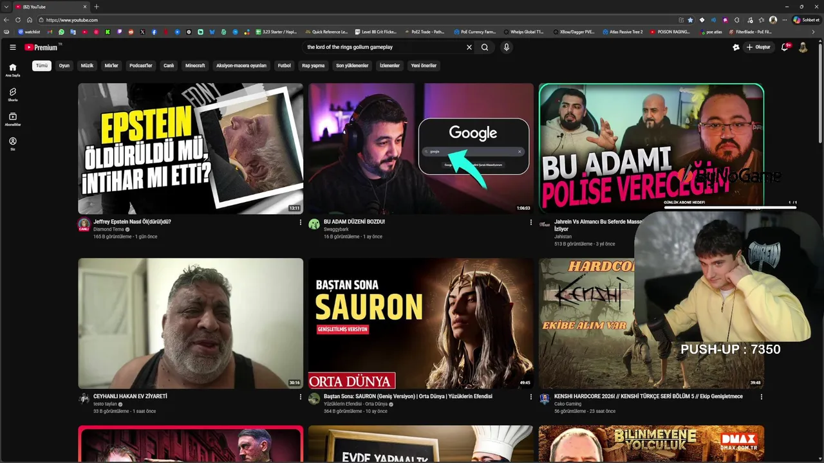Select the Müzik filter chip

pyautogui.click(x=87, y=66)
